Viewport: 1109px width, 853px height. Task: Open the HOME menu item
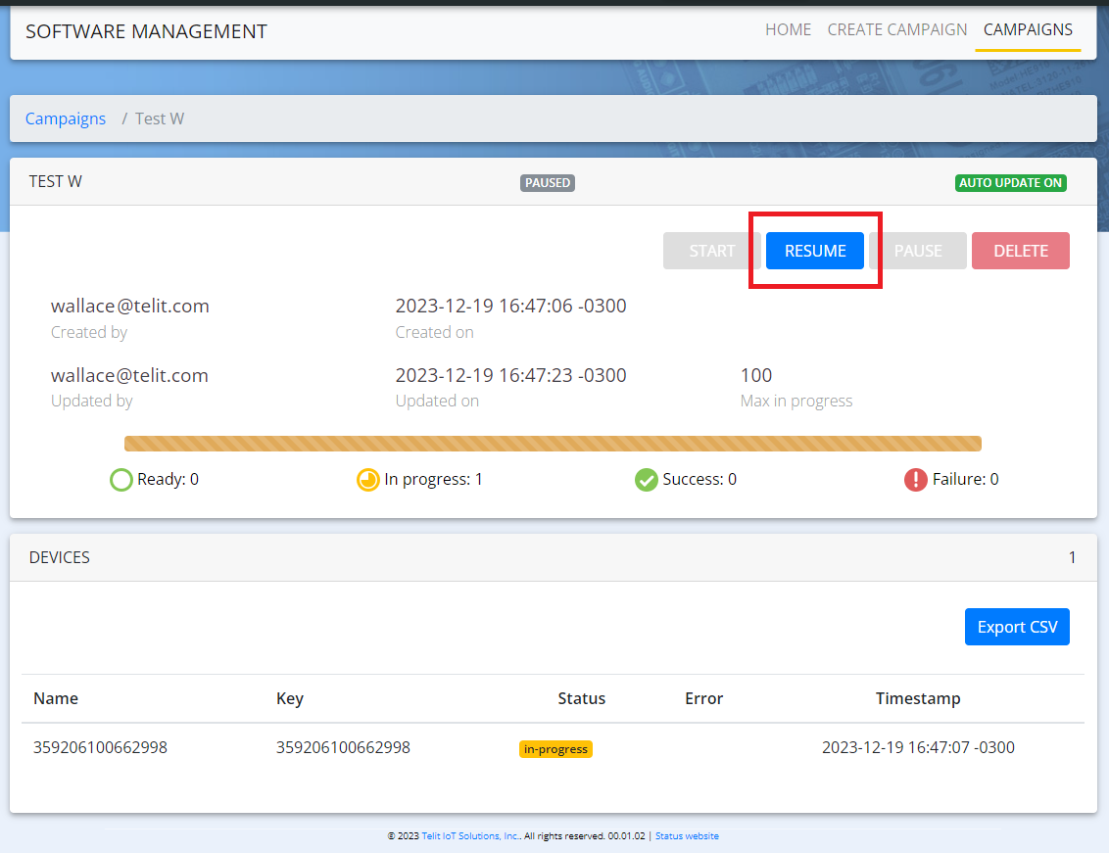(x=788, y=29)
